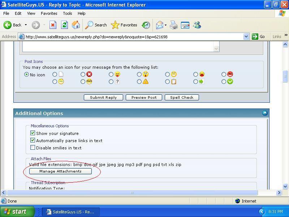Viewport: 289px width, 217px height.
Task: Click the Manage Attachments button
Action: pyautogui.click(x=60, y=171)
